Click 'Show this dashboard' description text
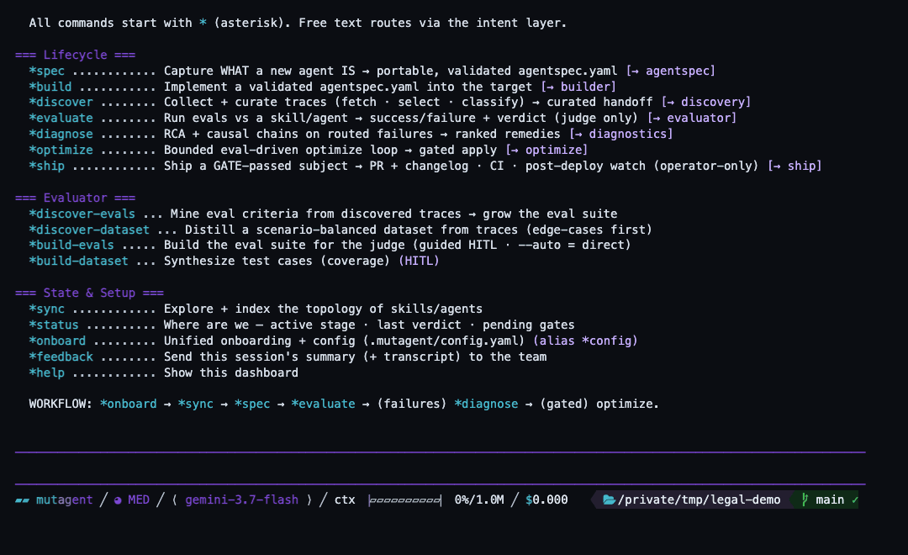This screenshot has width=908, height=555. tap(231, 373)
